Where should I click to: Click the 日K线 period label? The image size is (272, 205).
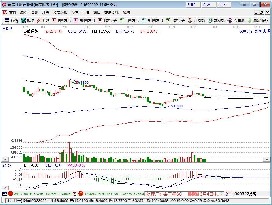click(x=7, y=29)
